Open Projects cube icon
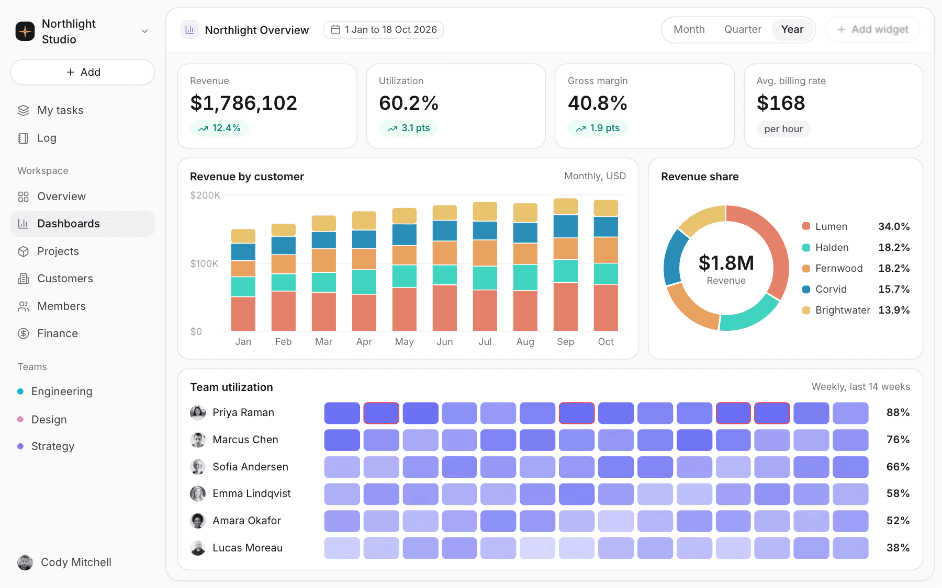 click(24, 251)
